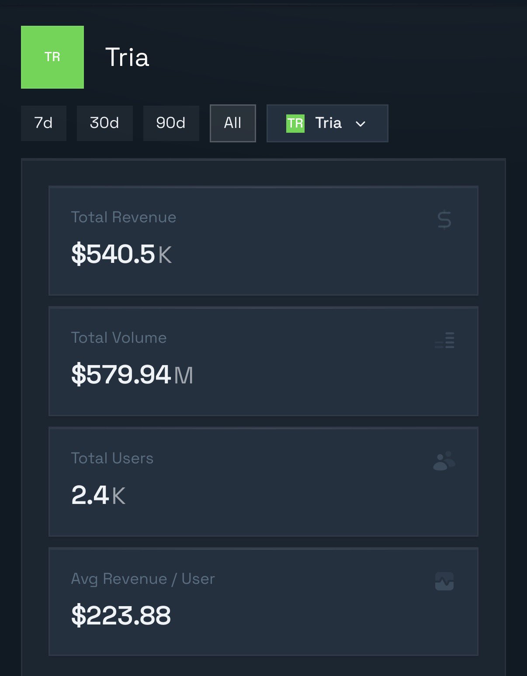Click the bars icon in Total Volume
This screenshot has height=676, width=527.
(x=444, y=340)
